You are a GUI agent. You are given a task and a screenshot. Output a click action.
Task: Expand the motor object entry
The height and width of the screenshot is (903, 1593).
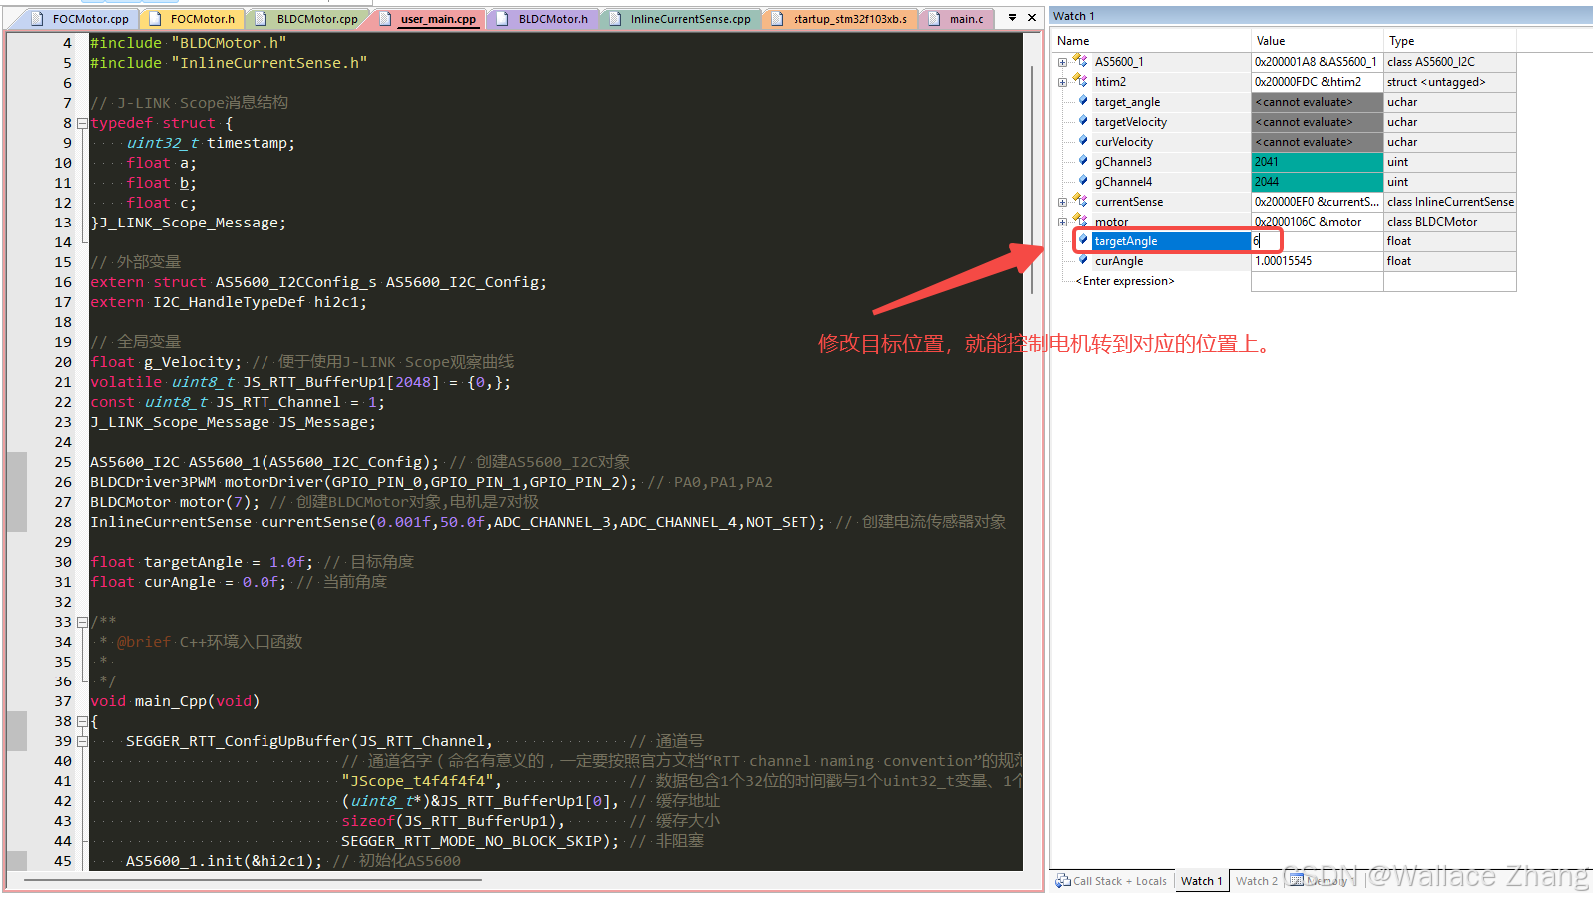click(1062, 222)
